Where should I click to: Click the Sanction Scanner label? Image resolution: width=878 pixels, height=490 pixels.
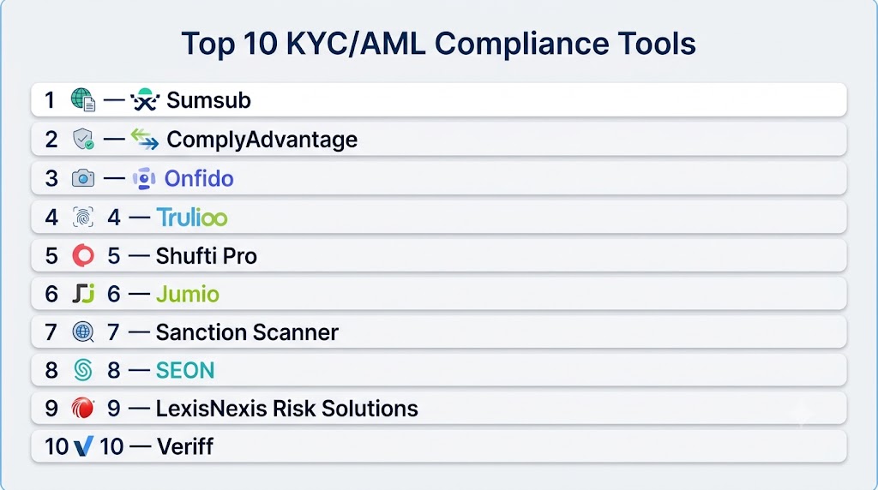[x=247, y=332]
